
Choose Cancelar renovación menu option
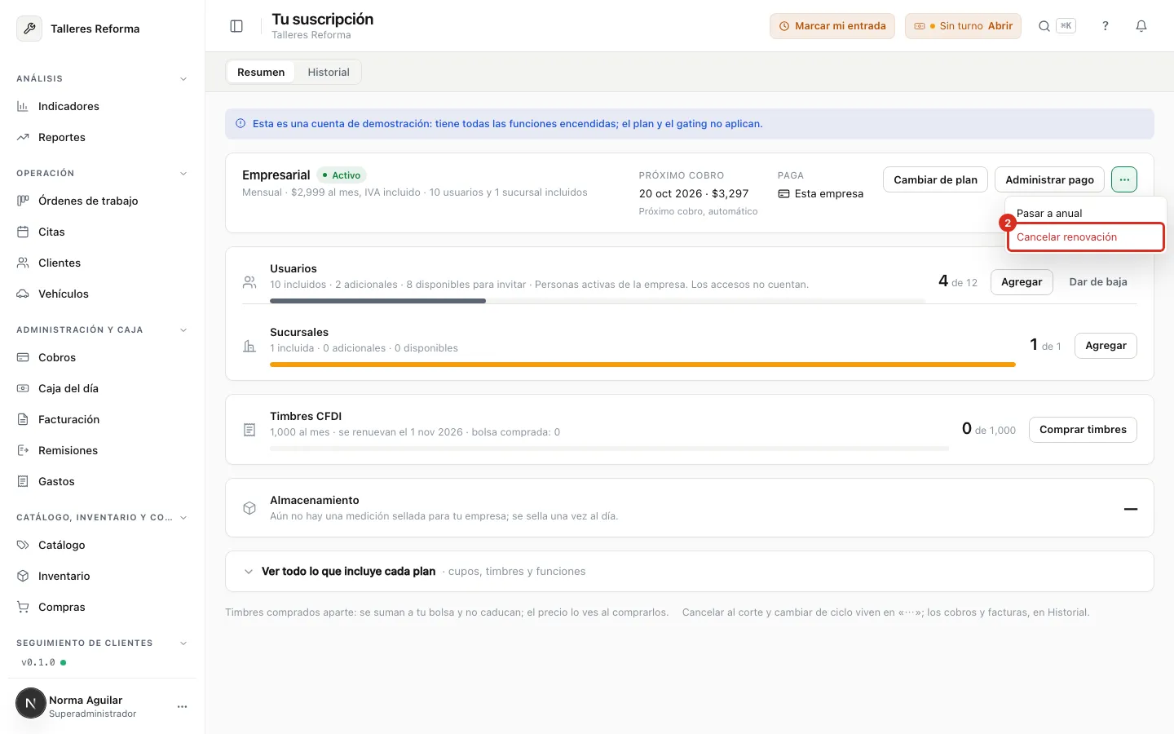pyautogui.click(x=1085, y=237)
